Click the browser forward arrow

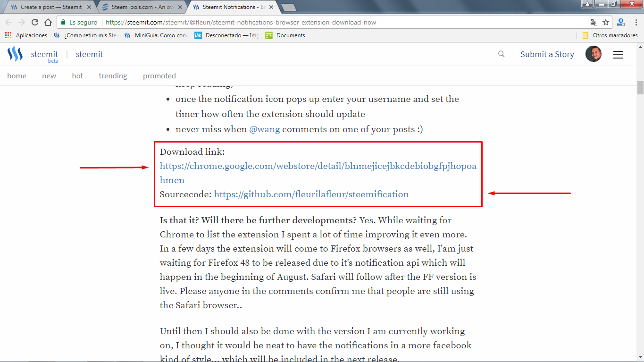pyautogui.click(x=22, y=22)
